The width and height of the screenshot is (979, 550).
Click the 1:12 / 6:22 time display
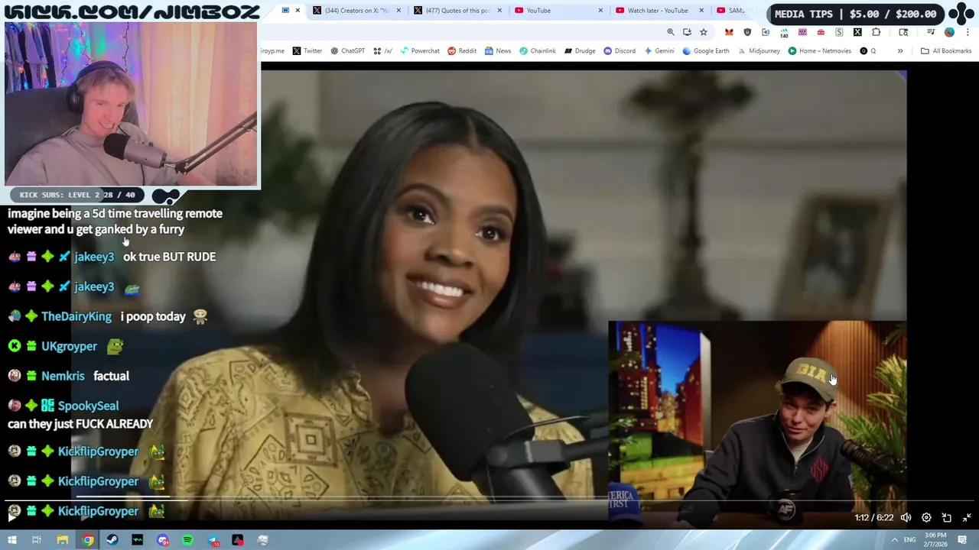[x=874, y=518]
